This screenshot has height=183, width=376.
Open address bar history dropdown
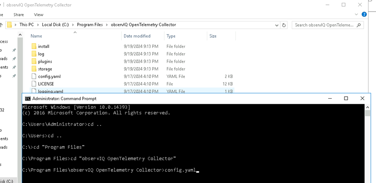(277, 25)
